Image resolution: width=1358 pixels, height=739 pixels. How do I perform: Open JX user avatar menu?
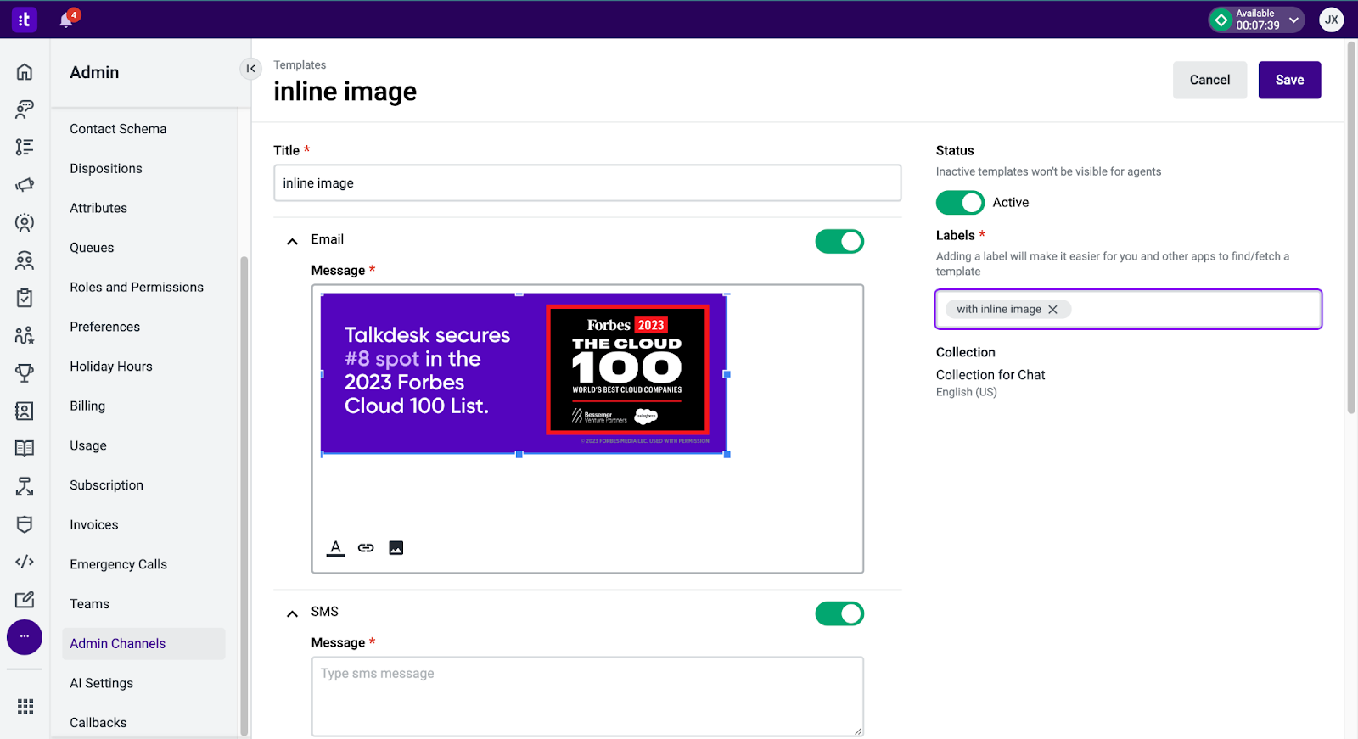pos(1331,20)
